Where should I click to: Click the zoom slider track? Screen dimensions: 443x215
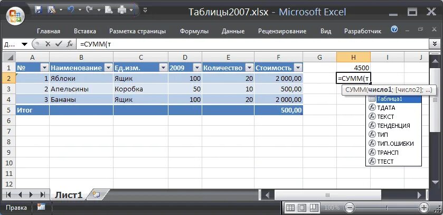[x=387, y=208]
